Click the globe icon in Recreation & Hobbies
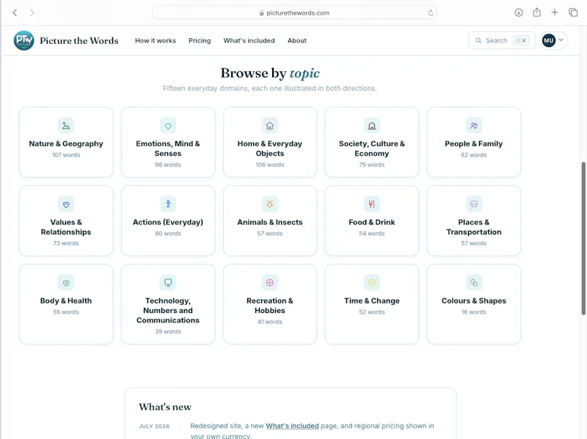 pos(270,283)
